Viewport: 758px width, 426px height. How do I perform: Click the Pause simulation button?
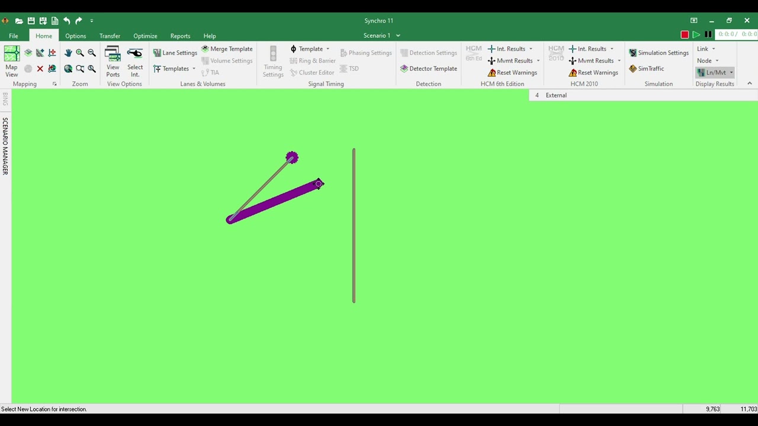pos(708,35)
